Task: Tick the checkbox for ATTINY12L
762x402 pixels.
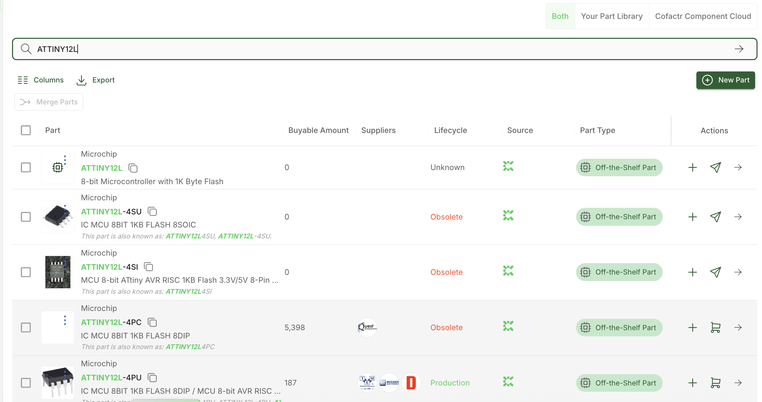Action: click(x=26, y=167)
